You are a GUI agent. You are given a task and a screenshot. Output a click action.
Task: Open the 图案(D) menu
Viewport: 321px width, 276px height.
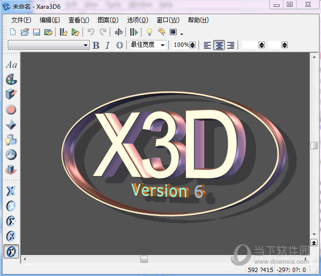tap(108, 20)
